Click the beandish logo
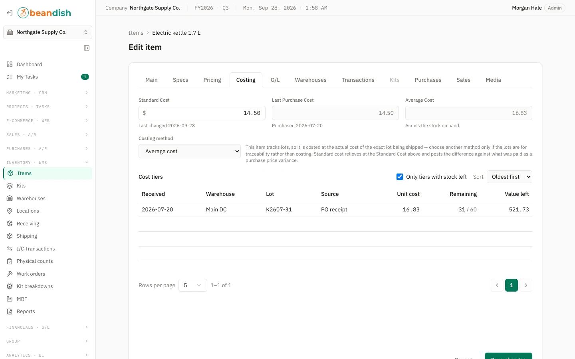Screen dimensions: 575x359 pos(44,13)
